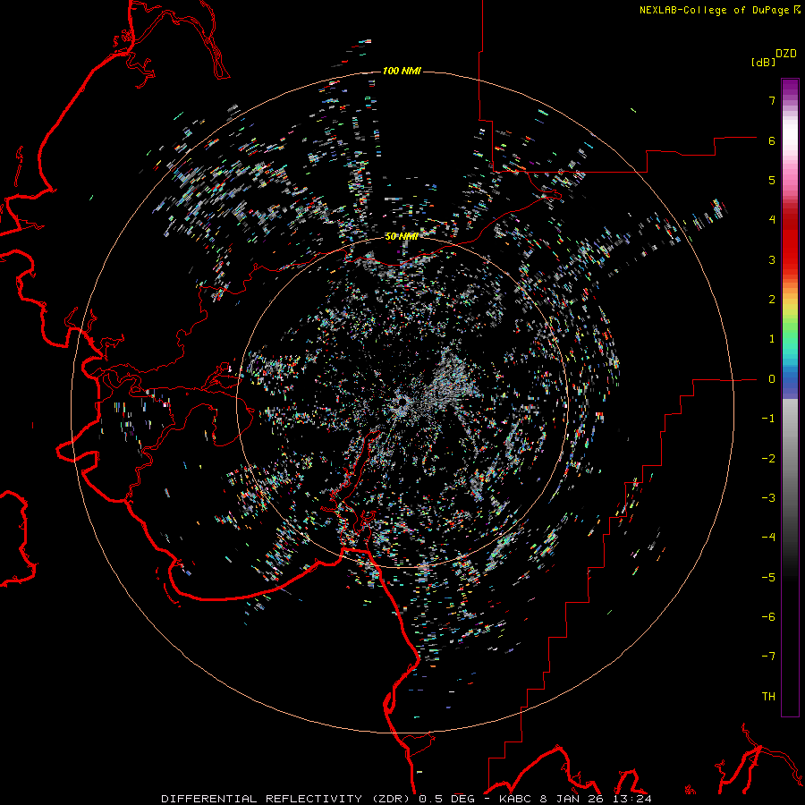Image resolution: width=805 pixels, height=805 pixels.
Task: Click the -5 value on color scale
Action: (x=768, y=578)
